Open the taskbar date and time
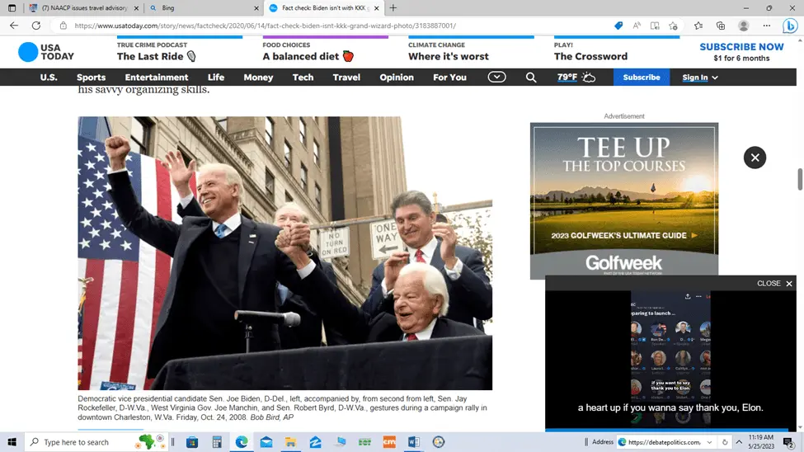Image resolution: width=804 pixels, height=452 pixels. click(761, 442)
